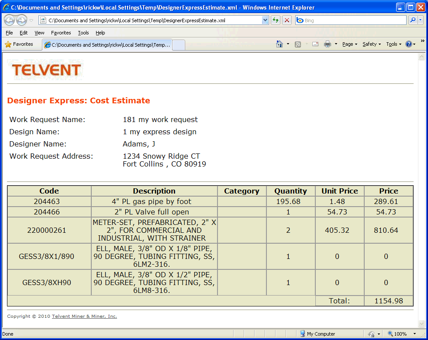Expand the address bar history dropdown
The image size is (428, 340).
click(x=265, y=20)
